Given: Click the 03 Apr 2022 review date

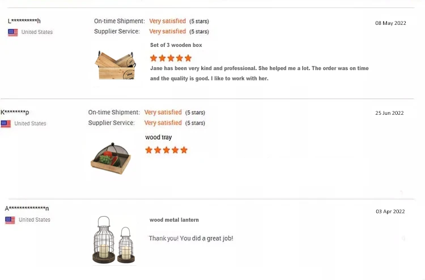Looking at the screenshot, I should click(x=390, y=212).
